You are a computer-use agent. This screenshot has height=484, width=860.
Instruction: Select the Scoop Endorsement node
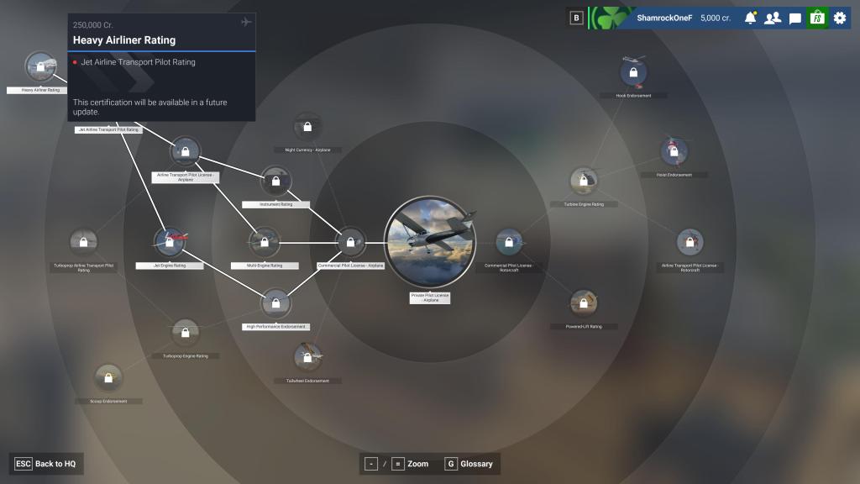[x=108, y=378]
